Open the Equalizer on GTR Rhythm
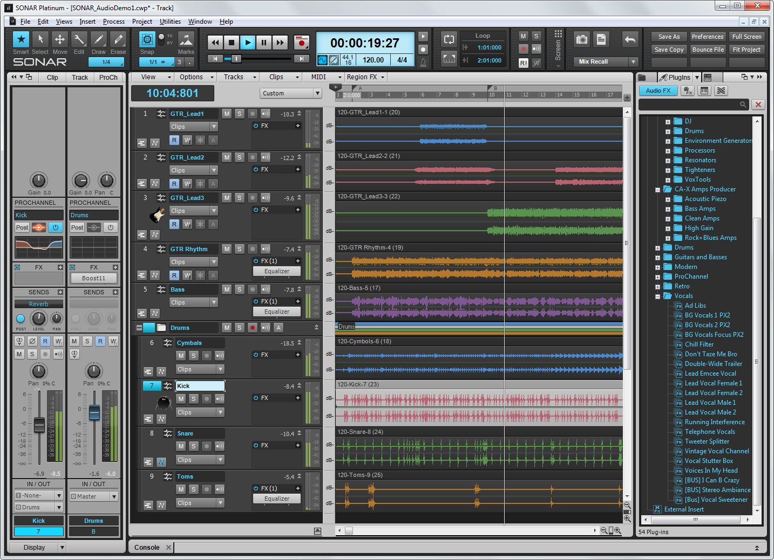Screen dimensions: 774x560 [x=277, y=271]
